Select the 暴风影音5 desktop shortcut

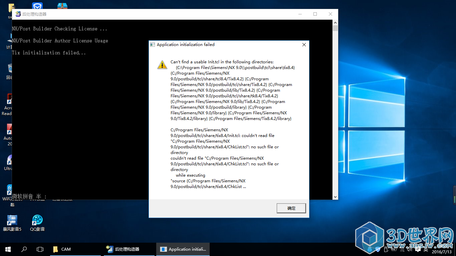pyautogui.click(x=12, y=223)
